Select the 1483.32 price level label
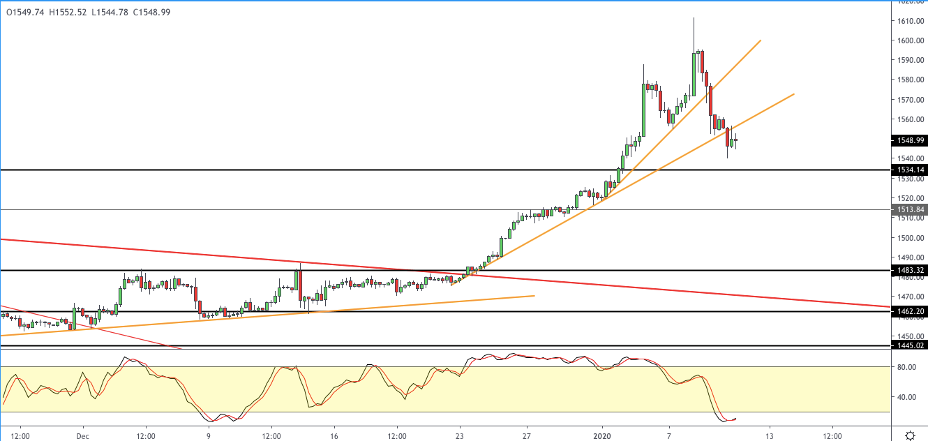Screen dimensions: 928x441 point(910,270)
